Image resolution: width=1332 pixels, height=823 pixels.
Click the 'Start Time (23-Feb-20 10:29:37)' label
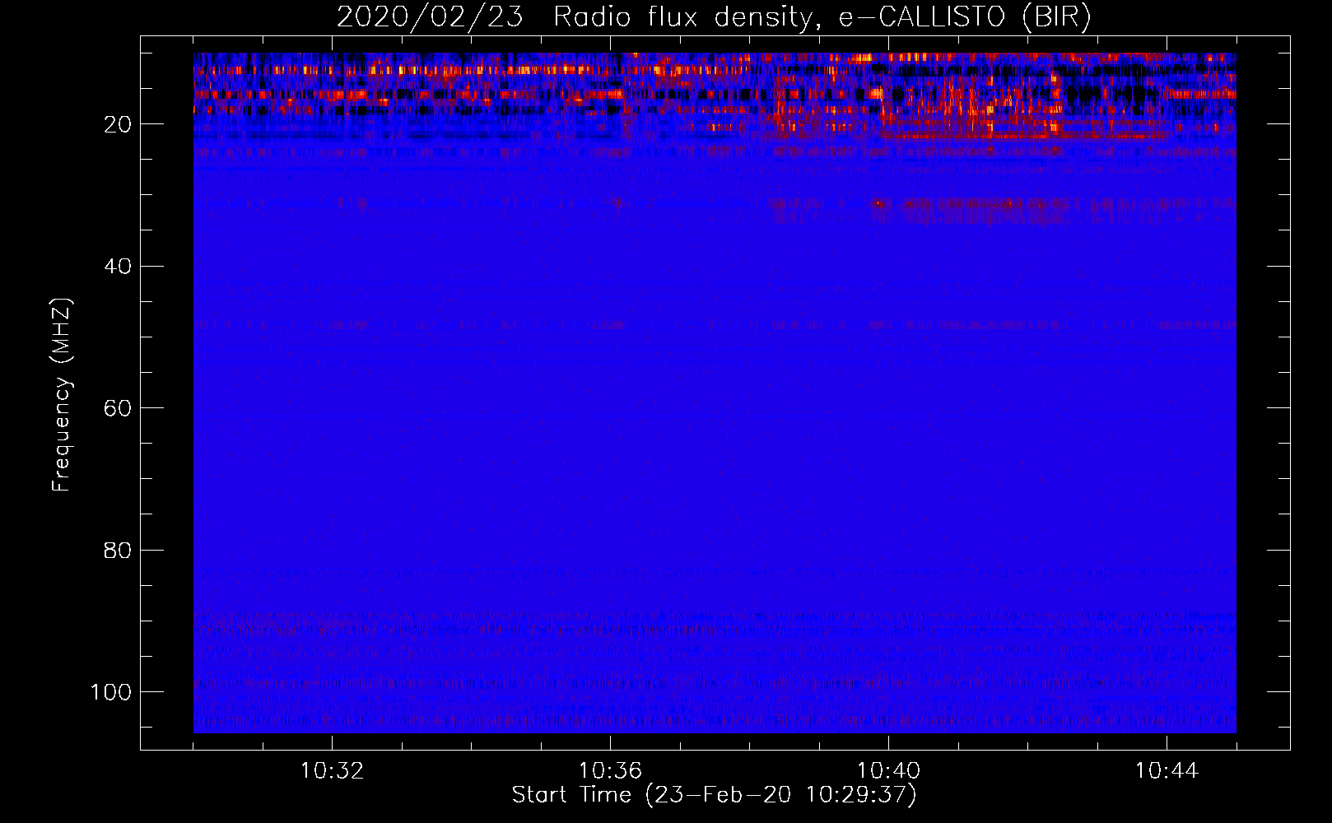tap(714, 795)
